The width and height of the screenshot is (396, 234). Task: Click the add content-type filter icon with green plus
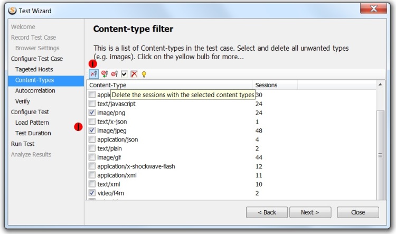click(105, 74)
